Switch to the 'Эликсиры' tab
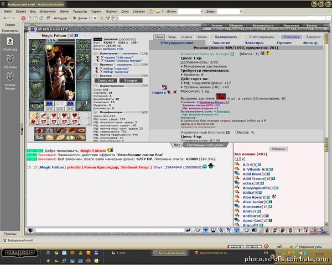 [254, 43]
